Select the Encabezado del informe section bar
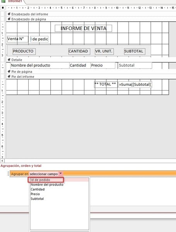Screen dimensions: 176x232 [x=91, y=14]
